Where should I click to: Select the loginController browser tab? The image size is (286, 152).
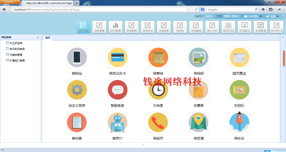pos(48,3)
